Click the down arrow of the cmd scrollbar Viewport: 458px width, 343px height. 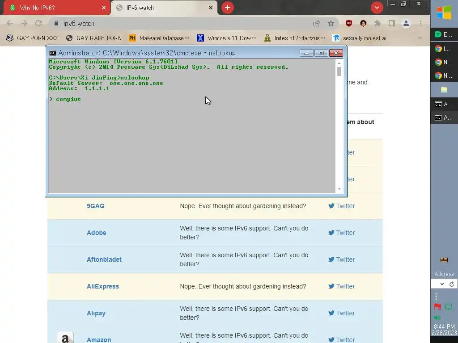pos(339,189)
